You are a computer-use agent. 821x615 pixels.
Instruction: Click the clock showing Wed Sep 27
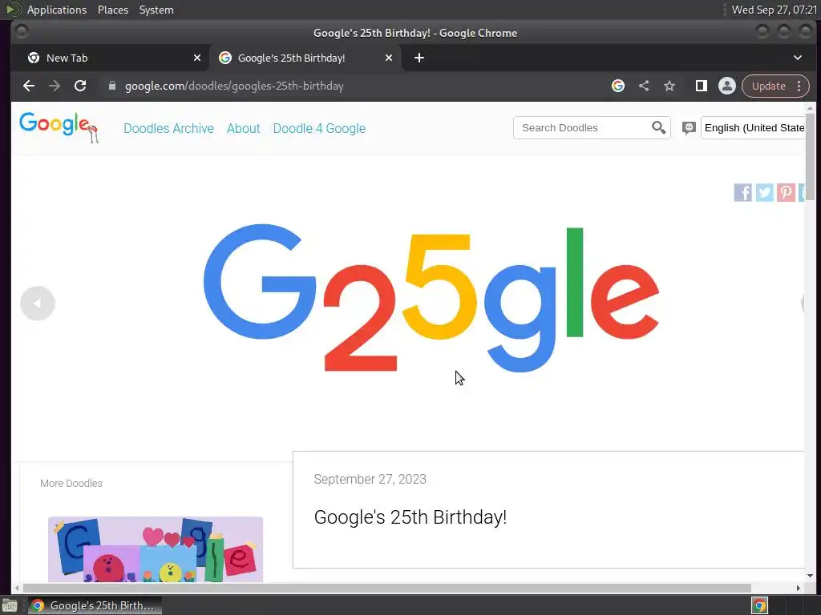pos(774,10)
